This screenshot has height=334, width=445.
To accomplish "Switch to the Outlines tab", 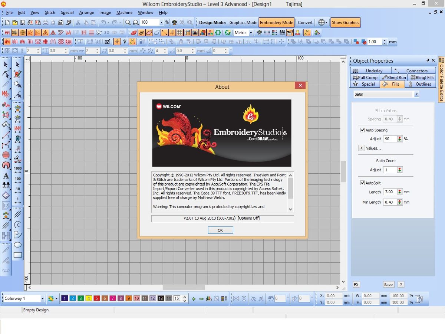I will click(x=420, y=84).
